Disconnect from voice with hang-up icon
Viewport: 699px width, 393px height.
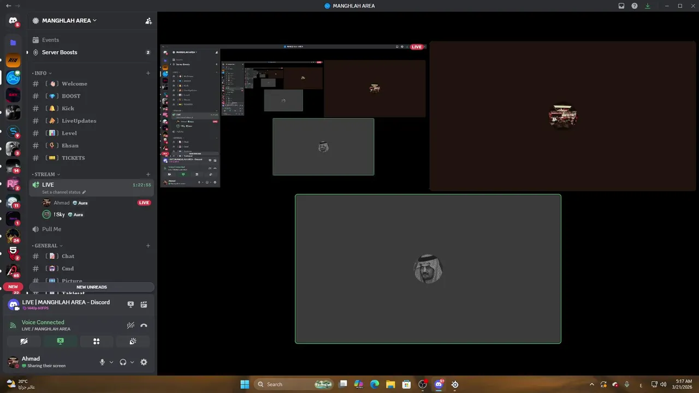(144, 325)
